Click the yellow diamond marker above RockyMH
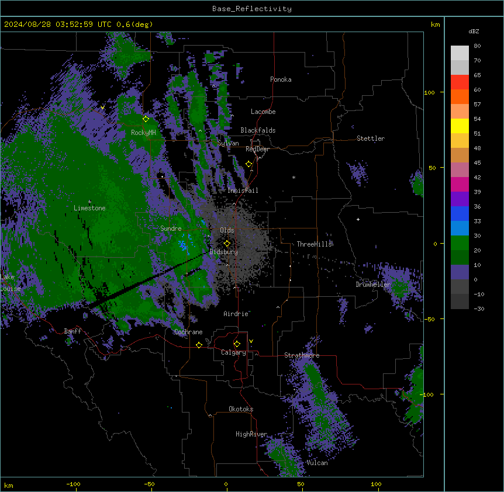The height and width of the screenshot is (492, 504). [x=146, y=119]
